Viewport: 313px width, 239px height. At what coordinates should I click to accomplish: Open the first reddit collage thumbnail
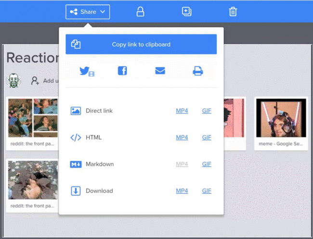pyautogui.click(x=33, y=118)
